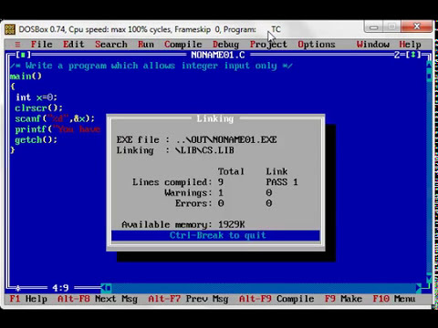The image size is (438, 328).
Task: Click the printf code line
Action: [57, 129]
